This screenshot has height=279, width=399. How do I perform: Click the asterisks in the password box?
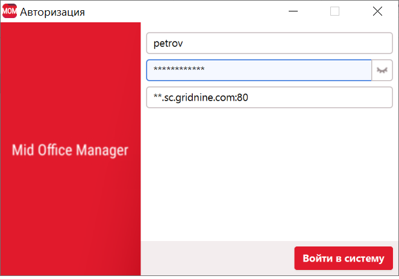click(x=179, y=71)
